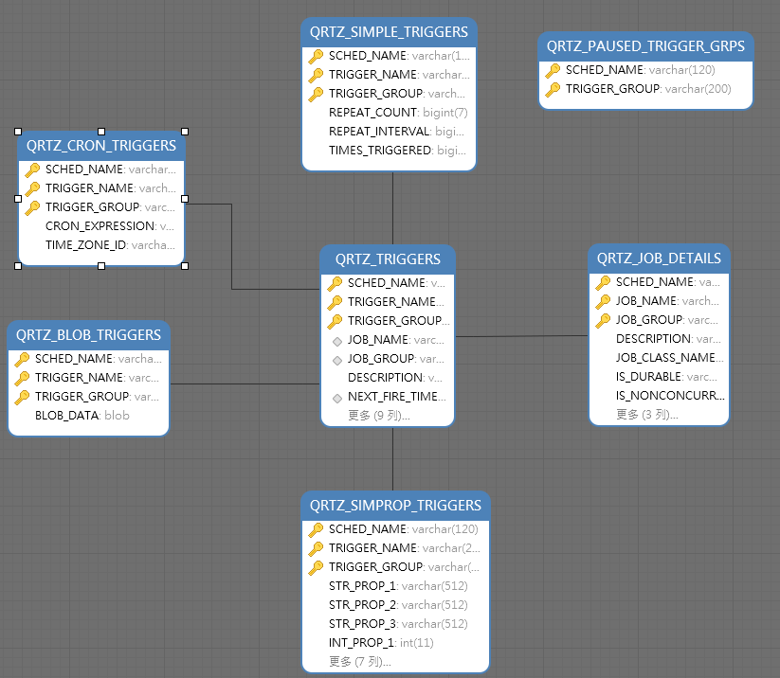Select REPEAT_COUNT column in QRTZ_SIMPLE_TRIGGERS
Viewport: 780px width, 678px height.
(398, 113)
